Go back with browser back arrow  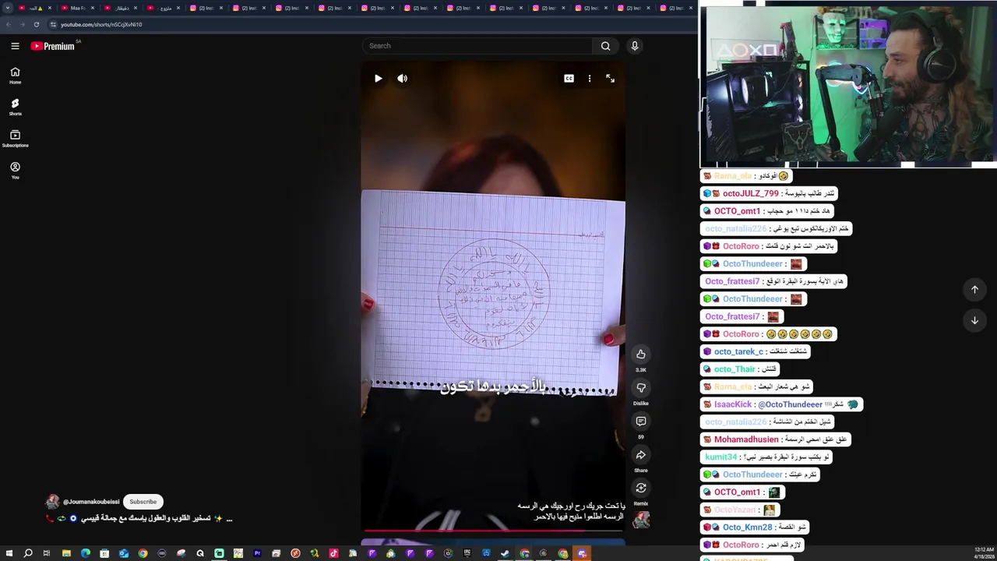[x=8, y=24]
